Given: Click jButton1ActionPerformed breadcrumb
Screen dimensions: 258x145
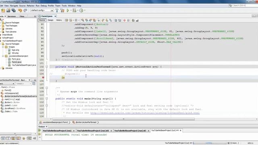Looking at the screenshot, I should (x=86, y=122).
